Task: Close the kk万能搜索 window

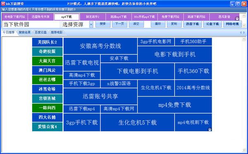Action: [x=244, y=4]
